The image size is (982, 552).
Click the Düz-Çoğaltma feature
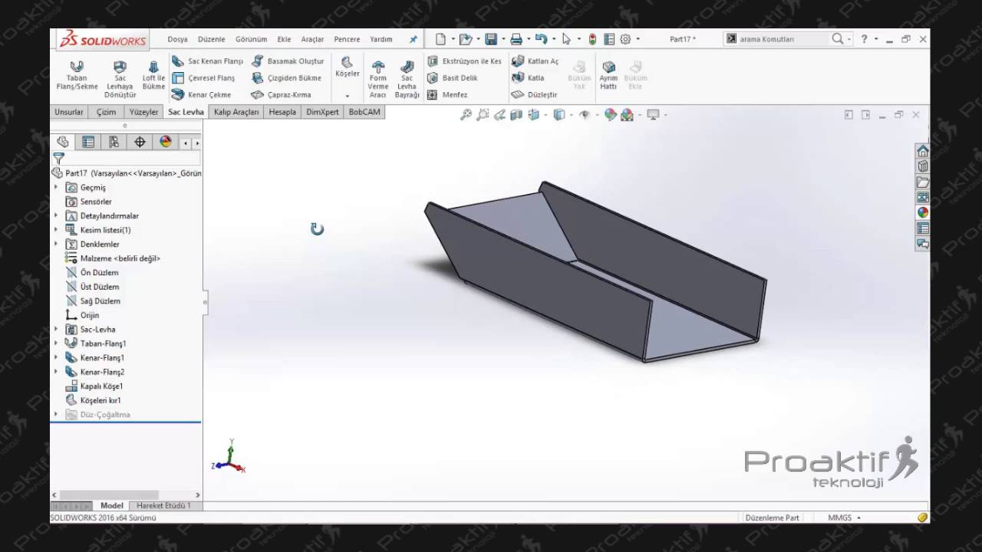pyautogui.click(x=98, y=415)
